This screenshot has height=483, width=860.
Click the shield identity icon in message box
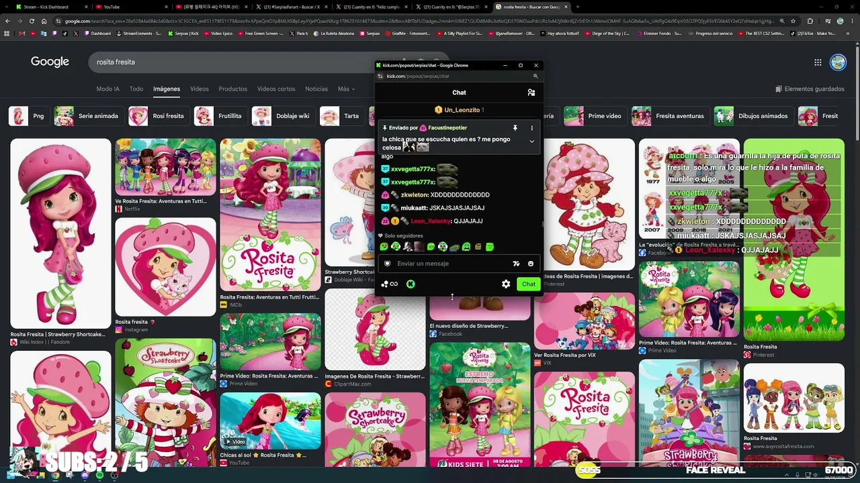387,264
